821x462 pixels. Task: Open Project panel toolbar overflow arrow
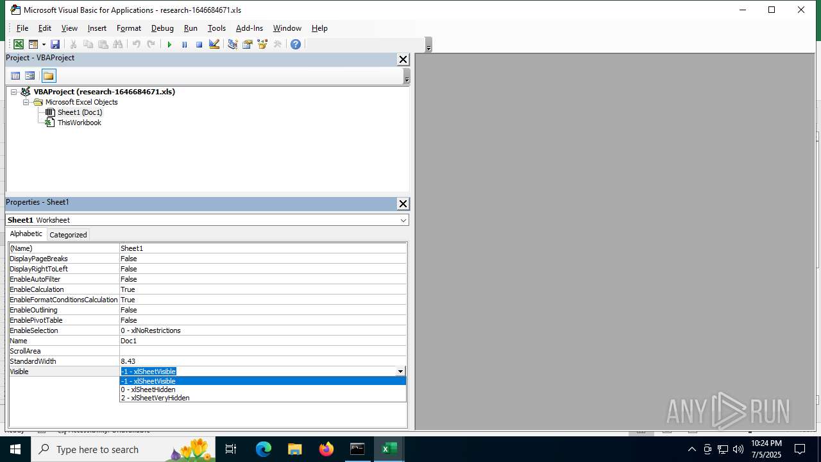(406, 76)
